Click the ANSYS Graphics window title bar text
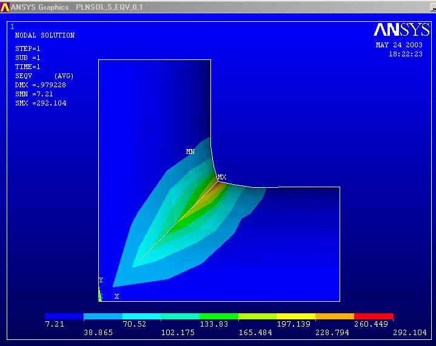The image size is (436, 346). pyautogui.click(x=39, y=7)
